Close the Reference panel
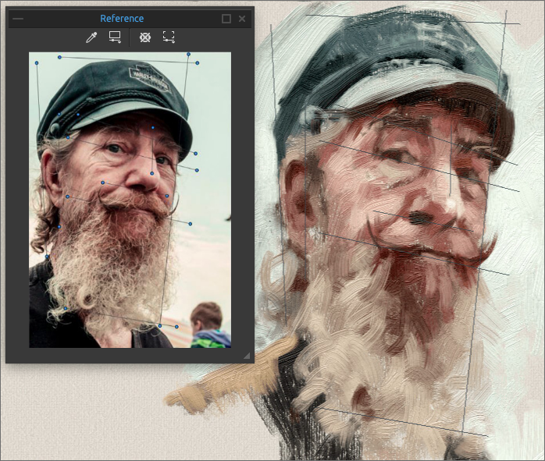 click(242, 19)
